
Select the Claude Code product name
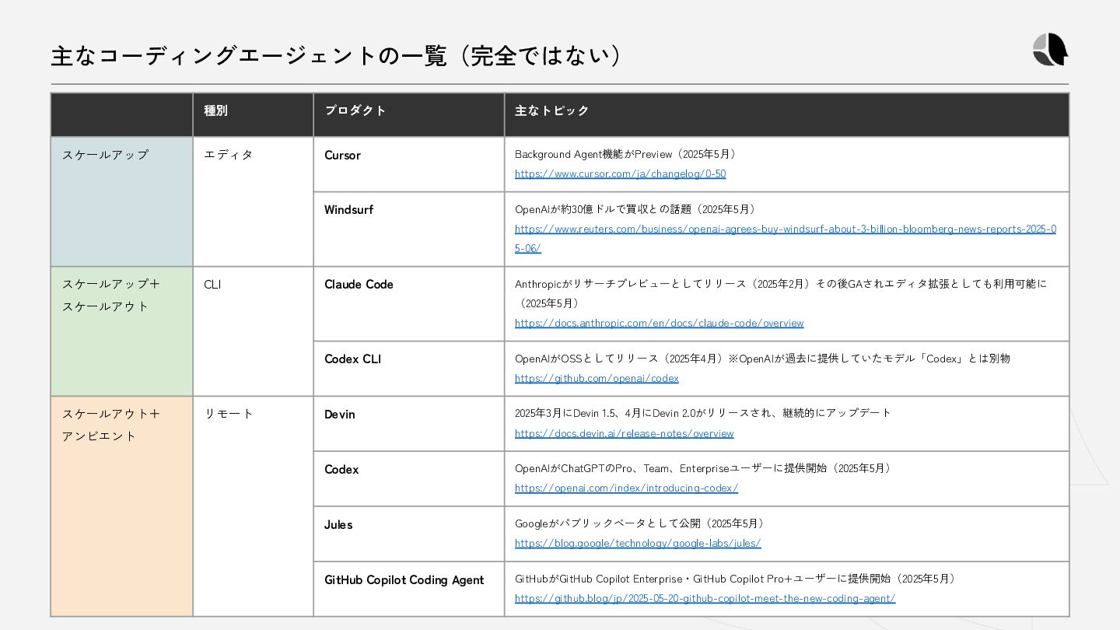coord(359,285)
